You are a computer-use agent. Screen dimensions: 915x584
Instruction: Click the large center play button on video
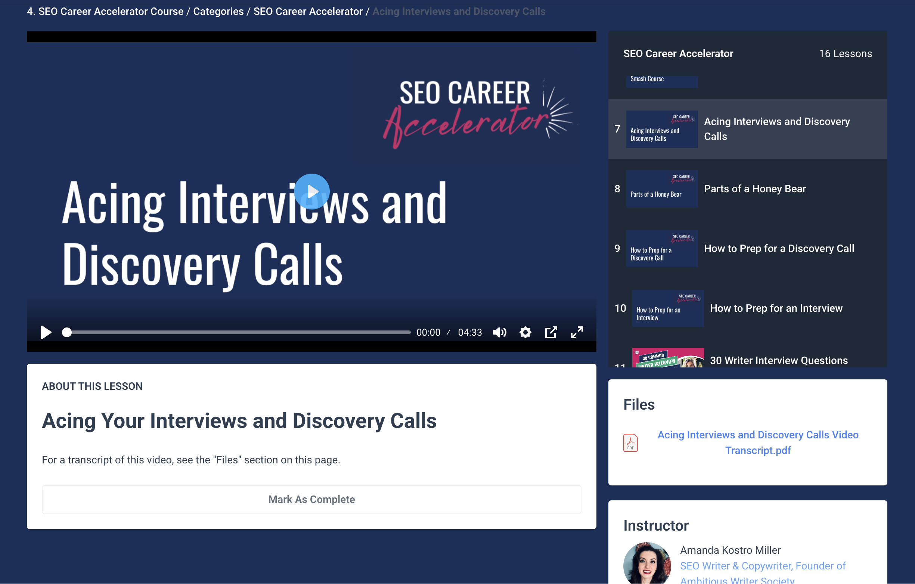[x=311, y=192]
